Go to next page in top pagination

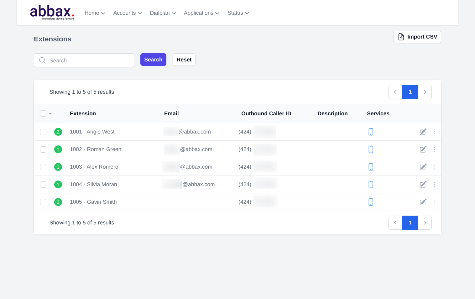[425, 92]
